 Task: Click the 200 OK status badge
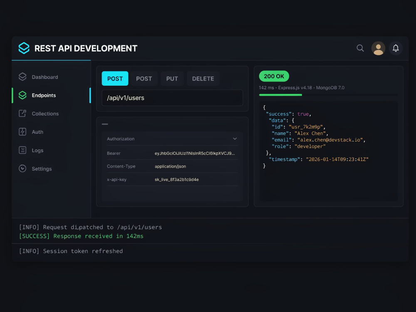click(x=274, y=76)
